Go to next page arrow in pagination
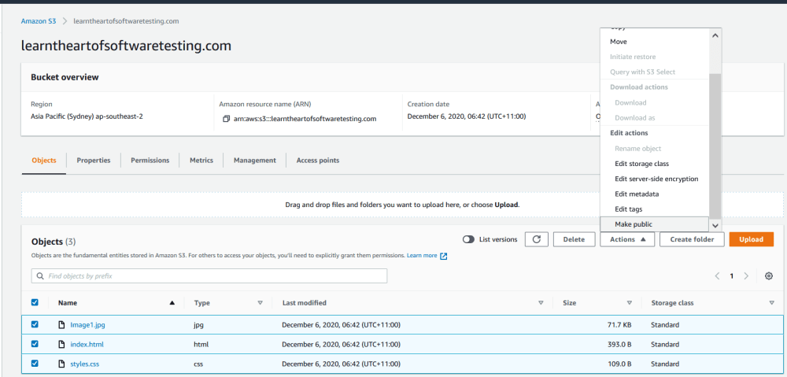This screenshot has width=787, height=377. pos(746,276)
